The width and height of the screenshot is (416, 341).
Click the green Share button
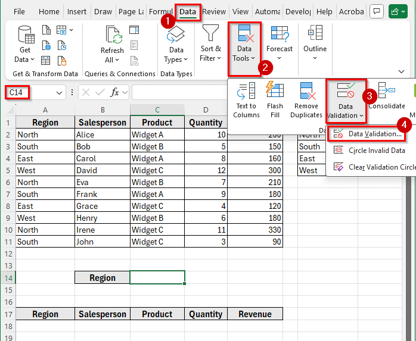[398, 11]
